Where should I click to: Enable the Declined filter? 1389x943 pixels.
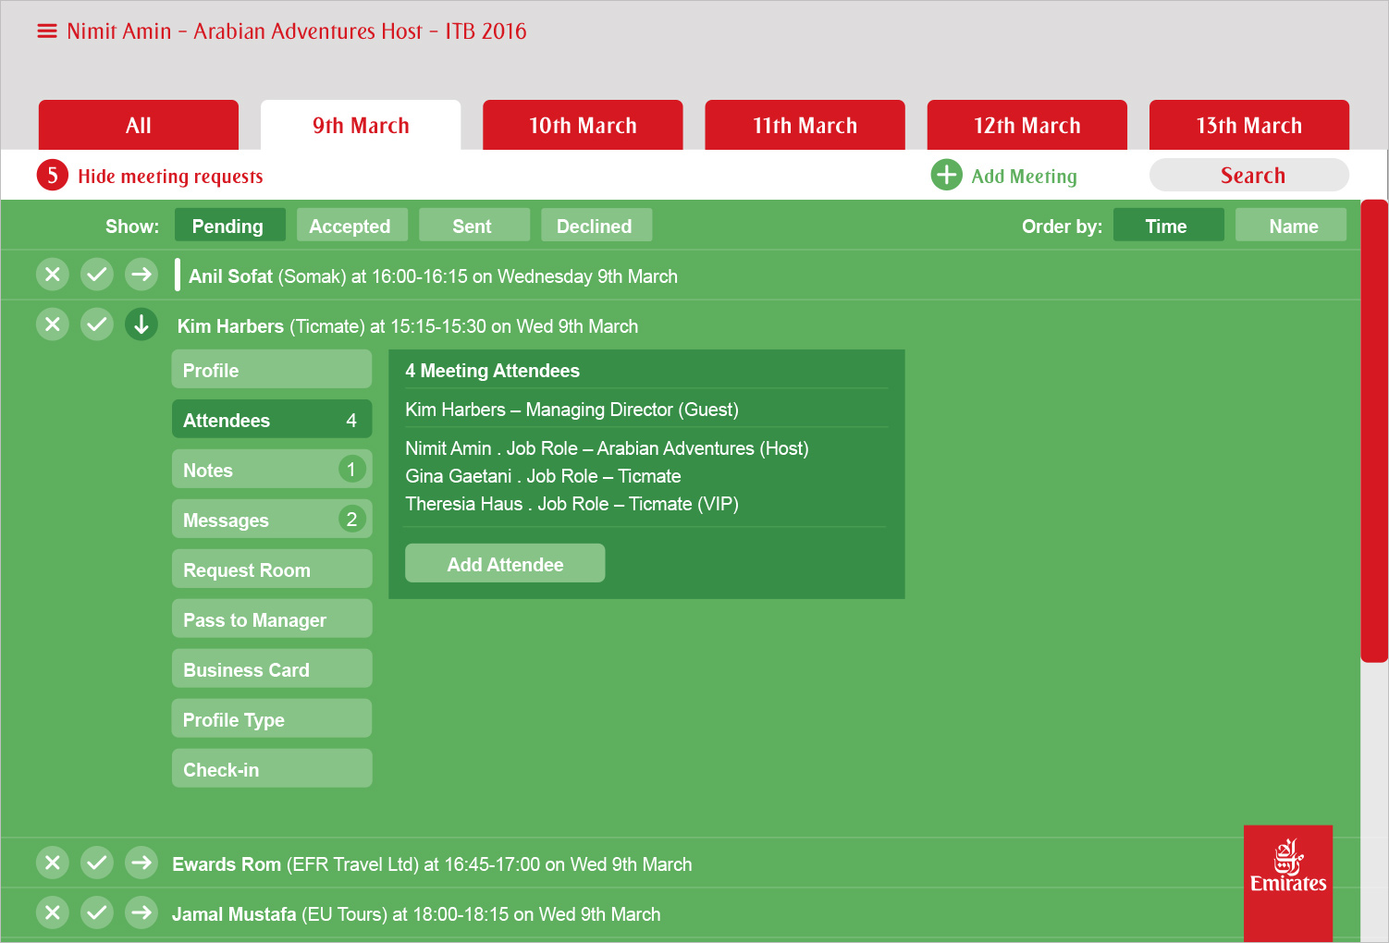(x=595, y=226)
